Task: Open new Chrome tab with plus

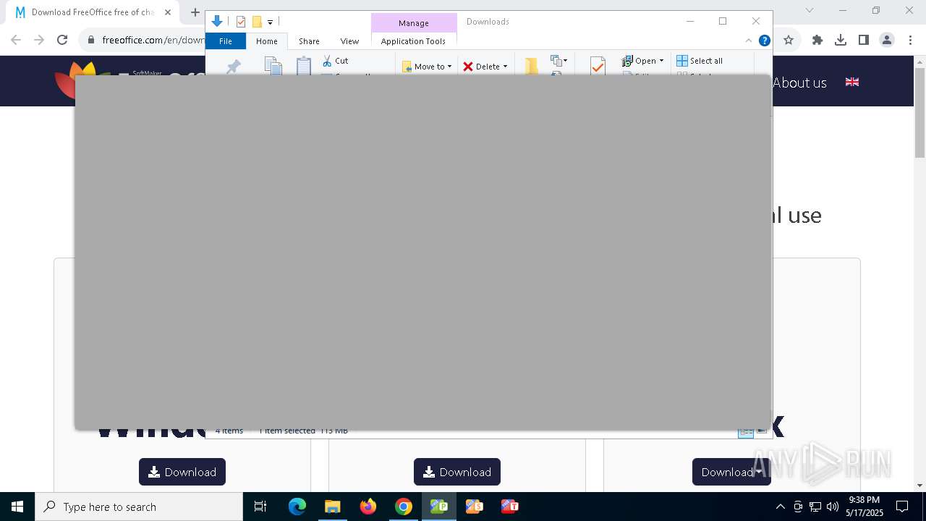Action: (x=195, y=12)
